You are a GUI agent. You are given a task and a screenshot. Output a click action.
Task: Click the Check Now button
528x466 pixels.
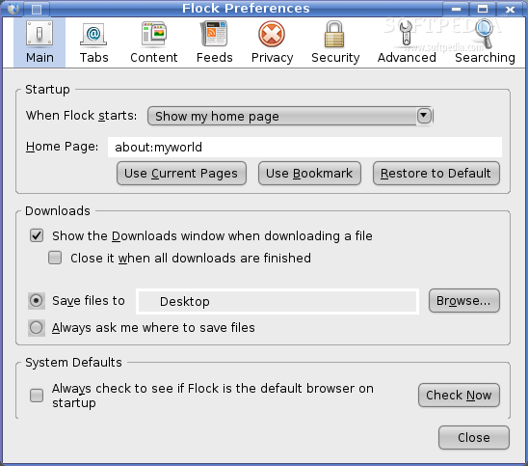tap(459, 395)
